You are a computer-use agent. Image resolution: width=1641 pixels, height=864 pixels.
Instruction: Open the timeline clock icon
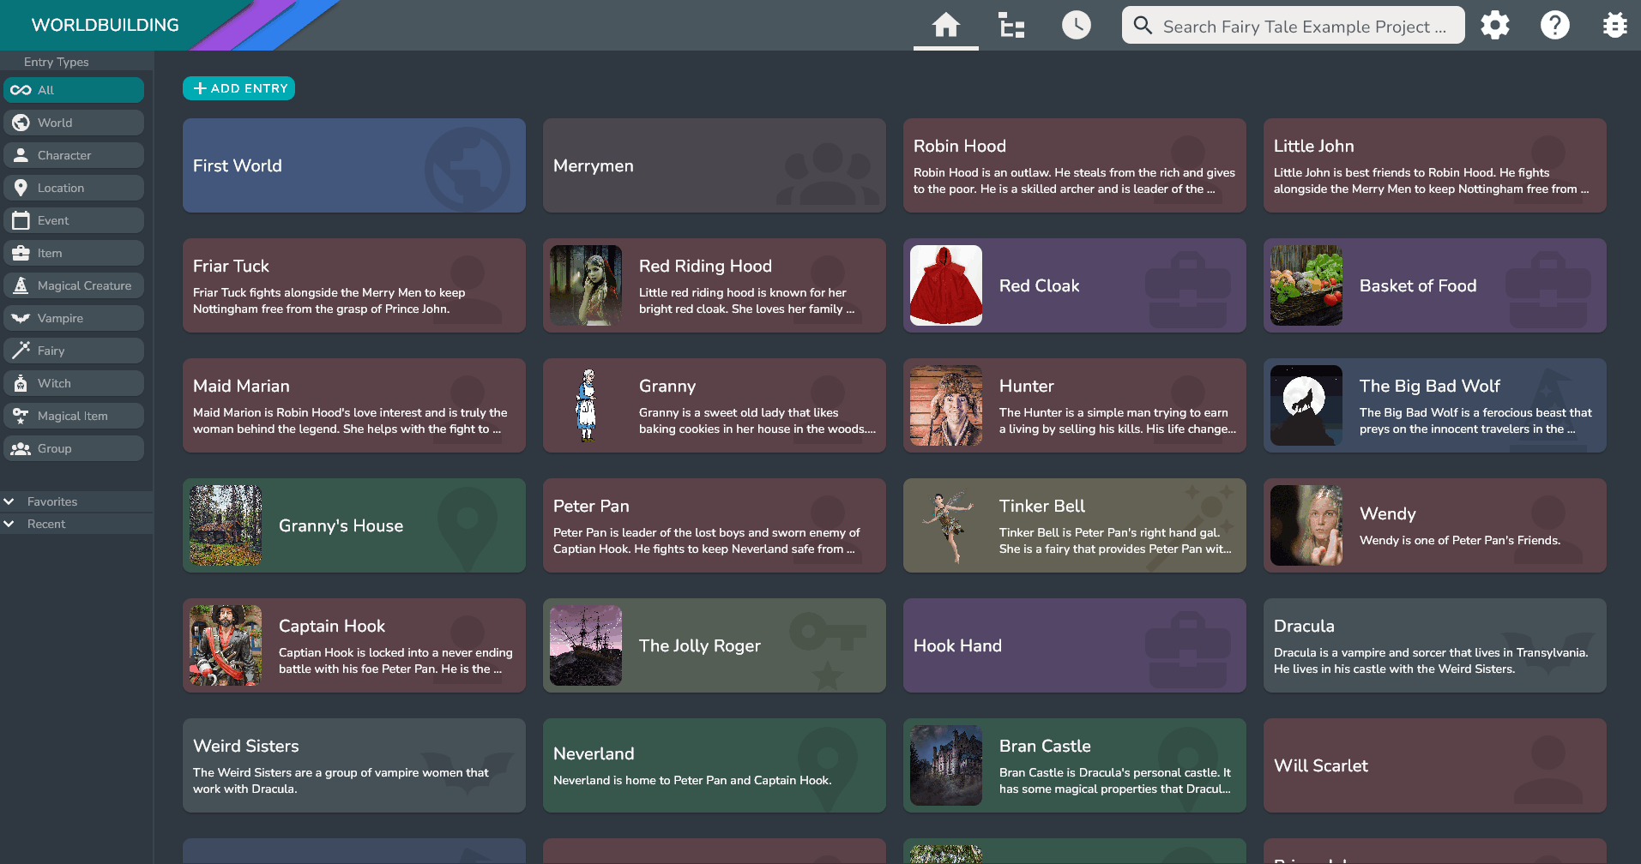click(1077, 25)
